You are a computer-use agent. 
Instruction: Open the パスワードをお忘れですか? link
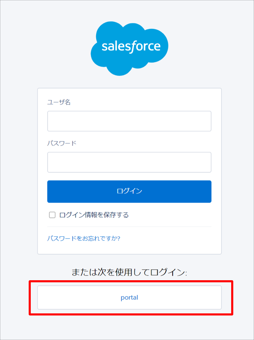click(x=84, y=239)
